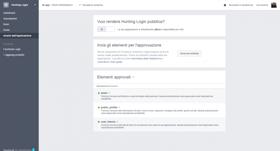Image resolution: width=280 pixels, height=151 pixels.
Task: Open controlla le Linee guida link
Action: tap(110, 62)
